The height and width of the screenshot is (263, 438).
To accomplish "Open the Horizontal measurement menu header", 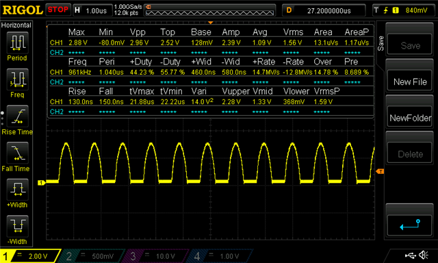I will [16, 25].
